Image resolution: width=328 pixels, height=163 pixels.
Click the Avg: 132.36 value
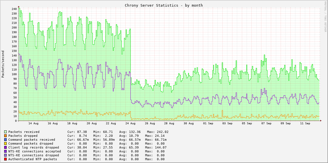pyautogui.click(x=130, y=132)
